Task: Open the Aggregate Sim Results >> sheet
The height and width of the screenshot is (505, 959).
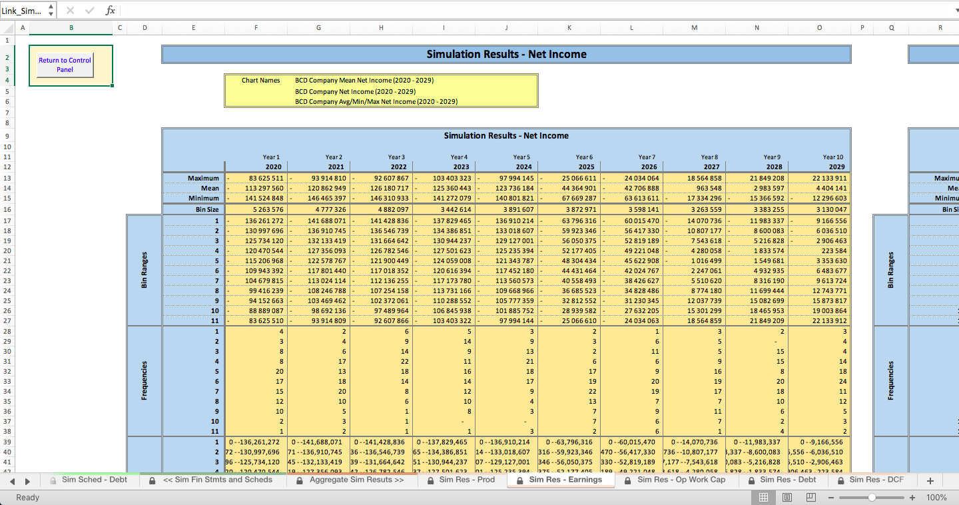Action: (x=356, y=480)
